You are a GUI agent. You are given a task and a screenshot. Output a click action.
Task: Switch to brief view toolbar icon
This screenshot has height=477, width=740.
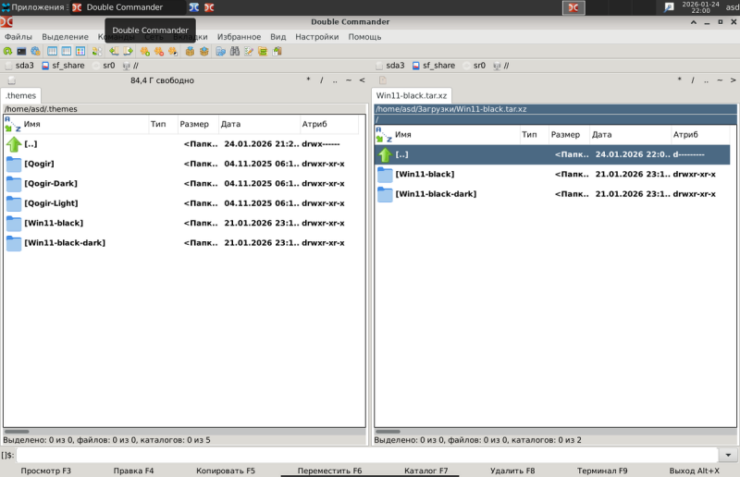coord(52,52)
